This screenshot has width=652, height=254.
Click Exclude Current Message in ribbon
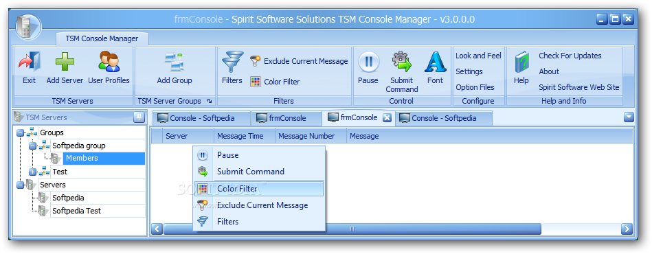coord(299,61)
